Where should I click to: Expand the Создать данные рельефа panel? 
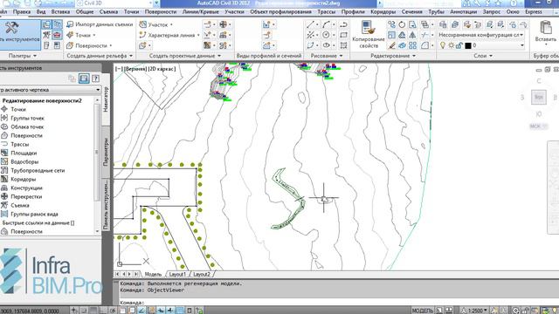100,56
